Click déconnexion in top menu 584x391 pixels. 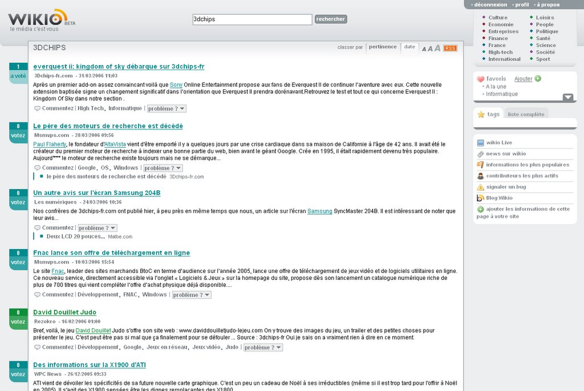490,5
